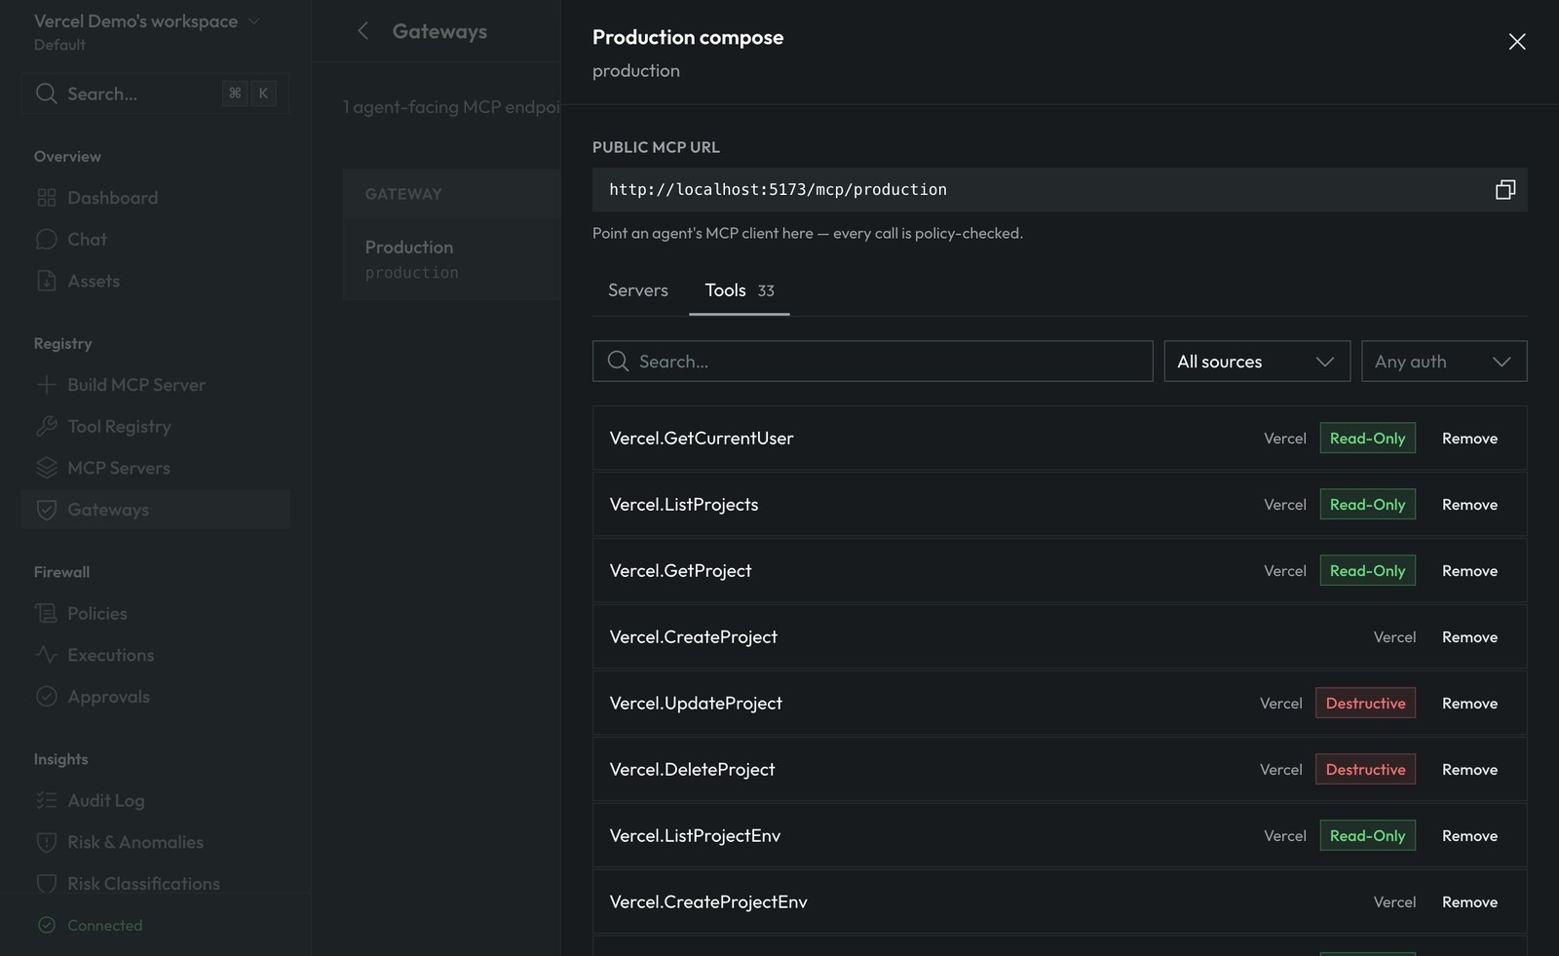Open Approvals under Firewall

pyautogui.click(x=155, y=697)
